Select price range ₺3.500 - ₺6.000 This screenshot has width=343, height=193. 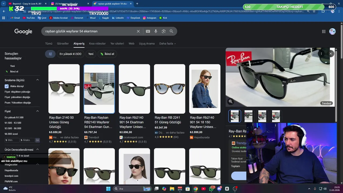pyautogui.click(x=13, y=128)
